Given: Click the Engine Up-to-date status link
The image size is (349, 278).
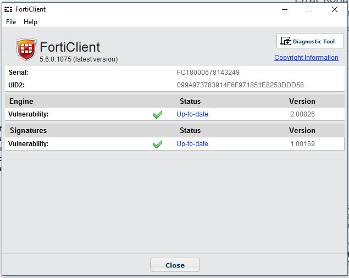Looking at the screenshot, I should click(192, 114).
